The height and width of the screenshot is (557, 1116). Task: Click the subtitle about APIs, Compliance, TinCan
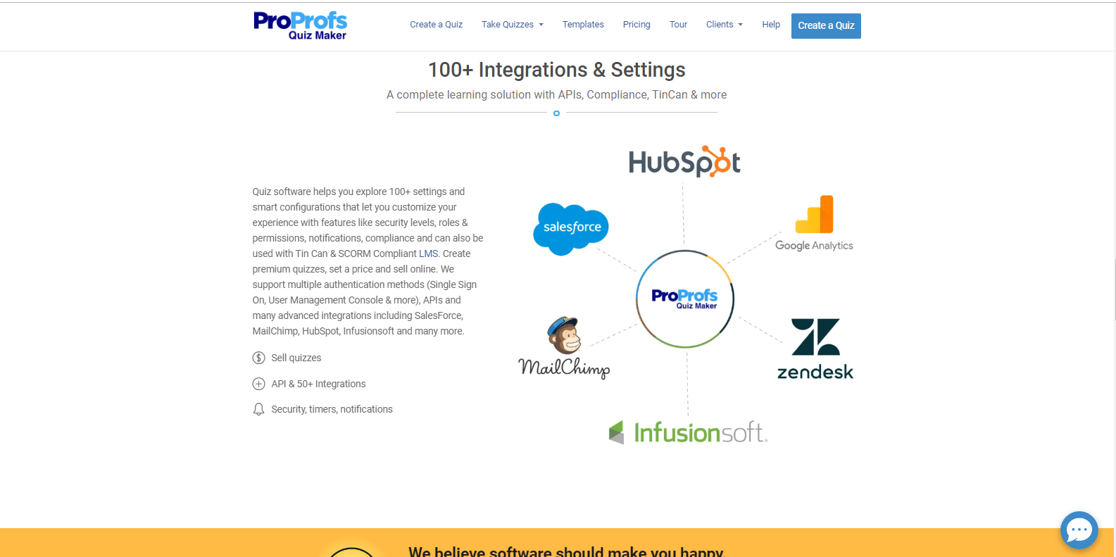[x=556, y=94]
